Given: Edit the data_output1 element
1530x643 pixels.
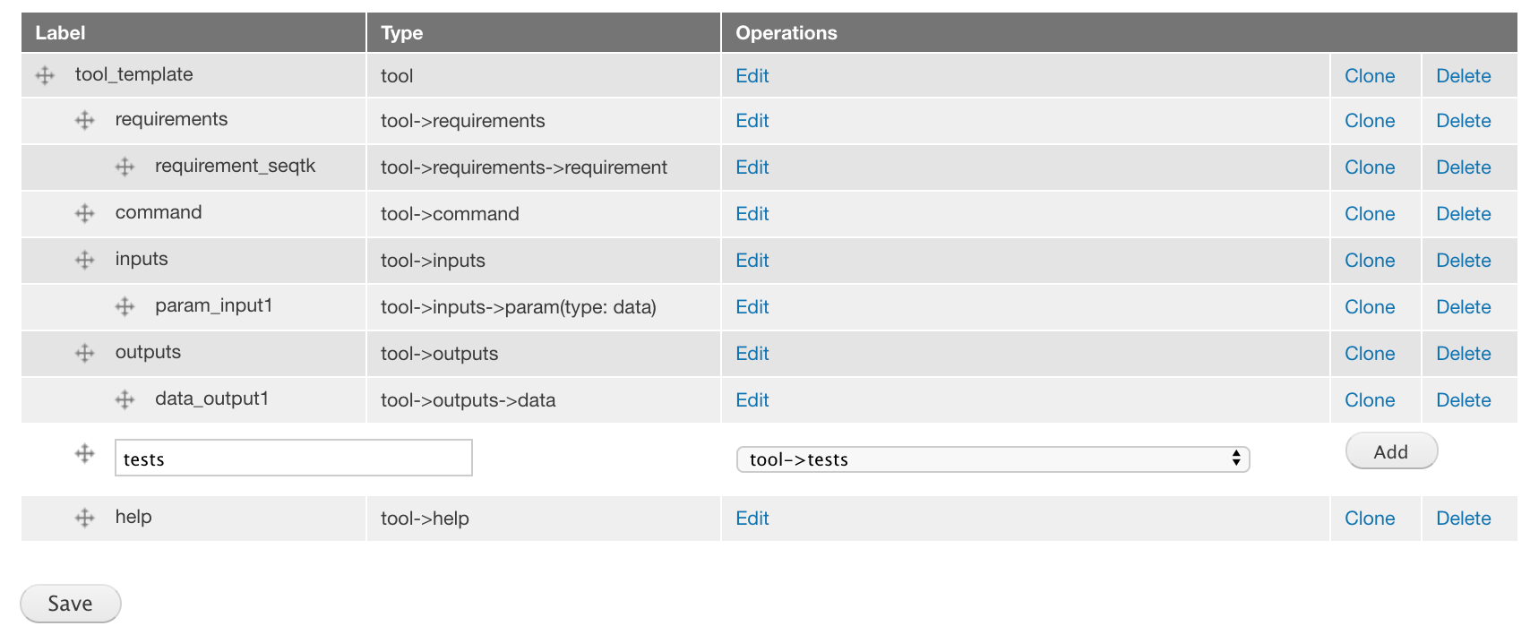Looking at the screenshot, I should tap(752, 400).
